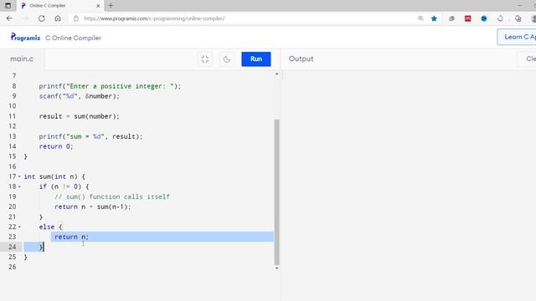The image size is (536, 301).
Task: Click the 'scanf' statement on line 9
Action: click(80, 96)
